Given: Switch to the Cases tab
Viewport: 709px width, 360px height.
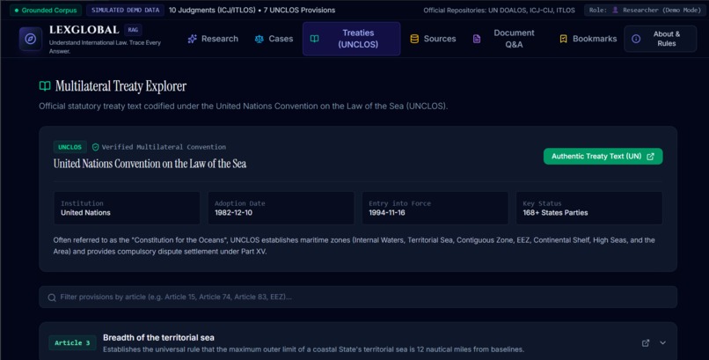Looking at the screenshot, I should click(x=274, y=39).
